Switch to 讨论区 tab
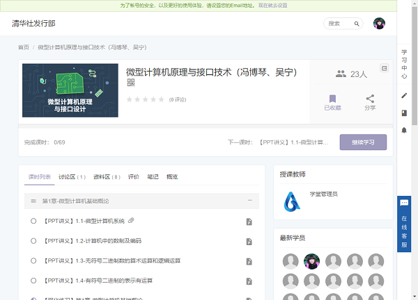 [72, 177]
